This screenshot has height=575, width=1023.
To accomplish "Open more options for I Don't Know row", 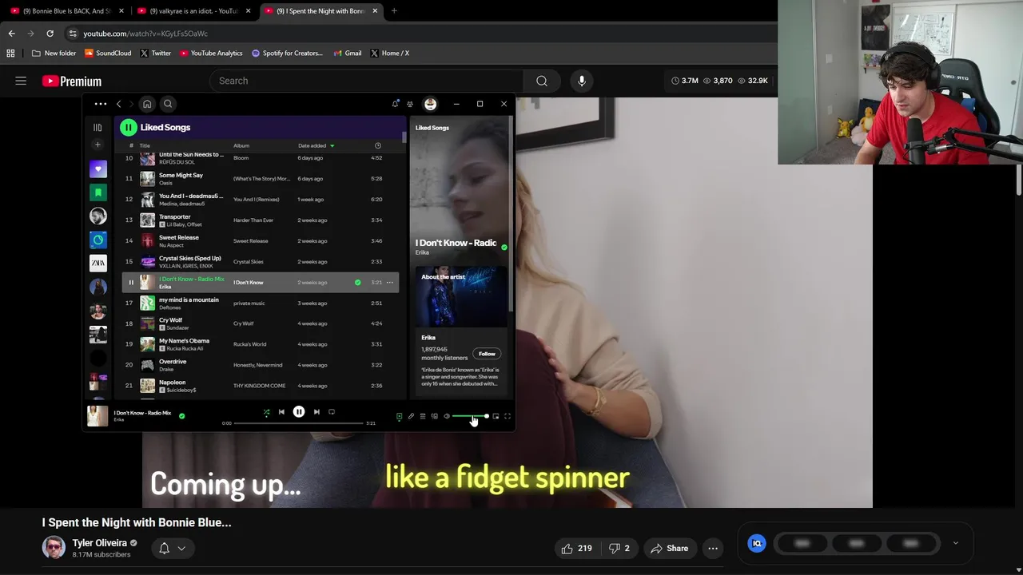I will click(x=390, y=283).
